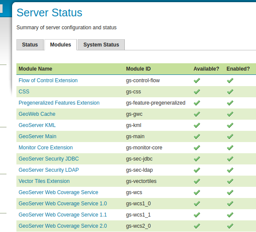Click Available checkmark for gs-feature-pregeneralized
The height and width of the screenshot is (232, 256).
(x=197, y=103)
